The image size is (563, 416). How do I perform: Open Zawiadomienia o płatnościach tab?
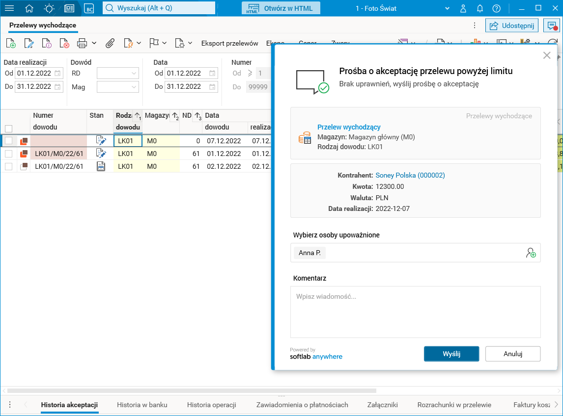pyautogui.click(x=302, y=405)
